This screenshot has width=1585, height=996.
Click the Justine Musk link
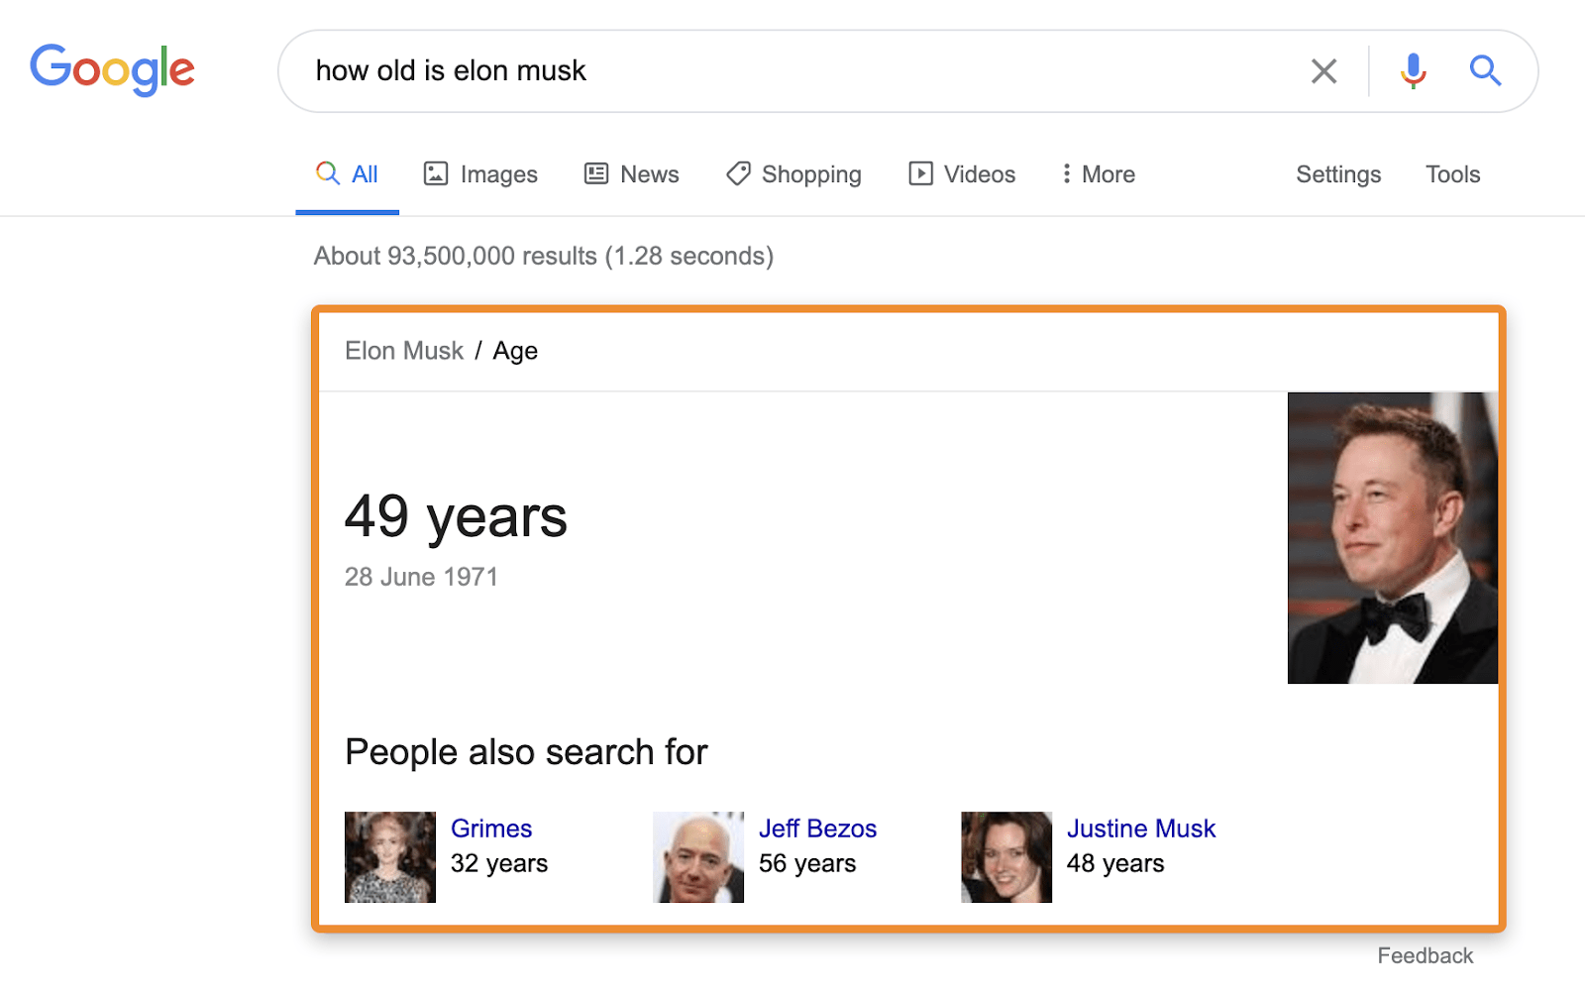pyautogui.click(x=1141, y=829)
